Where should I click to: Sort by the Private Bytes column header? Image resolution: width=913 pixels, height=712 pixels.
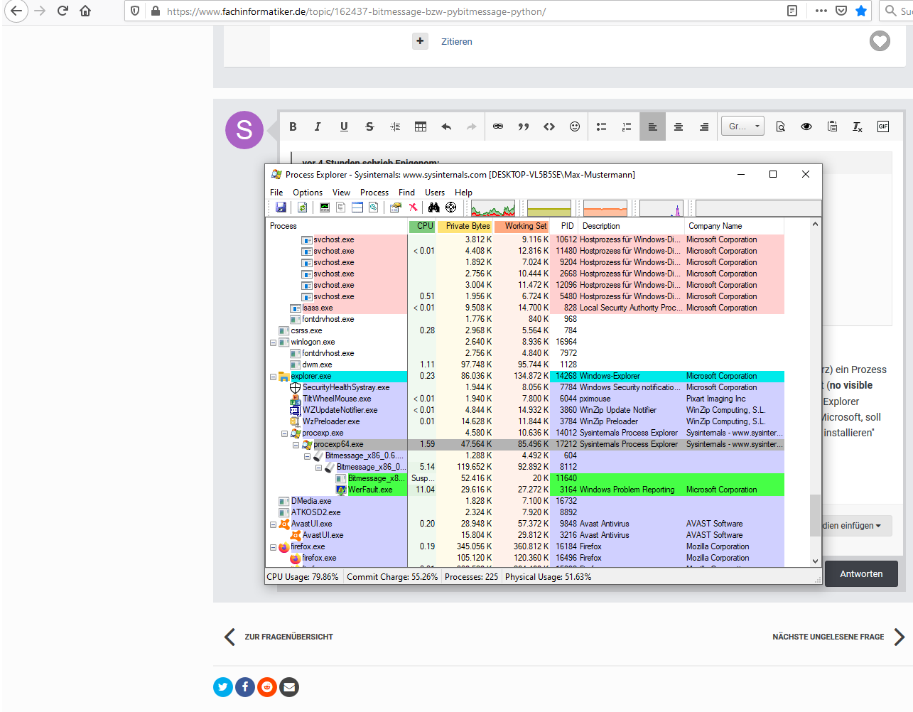pos(465,226)
